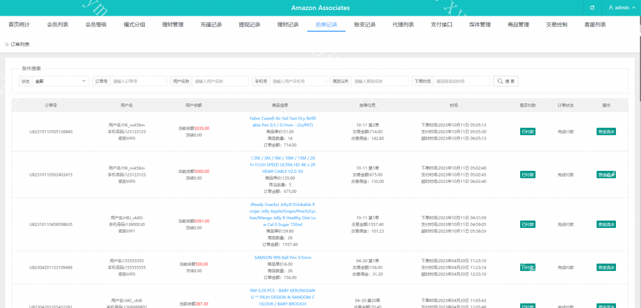The height and width of the screenshot is (308, 641).
Task: Click 已付款 badge for order UB2310110505136840
Action: coord(527,131)
